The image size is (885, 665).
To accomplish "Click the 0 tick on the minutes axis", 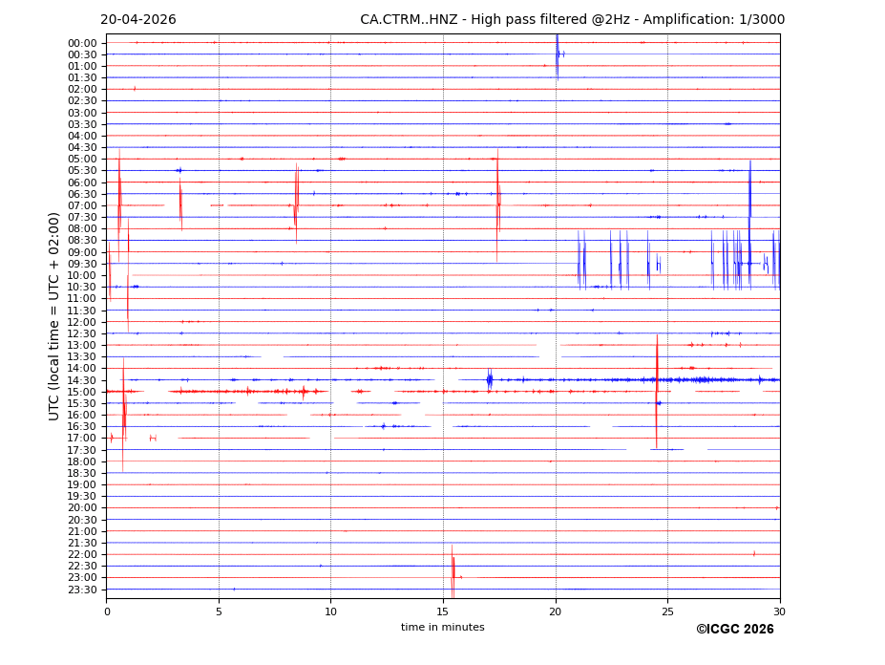I will [x=107, y=611].
